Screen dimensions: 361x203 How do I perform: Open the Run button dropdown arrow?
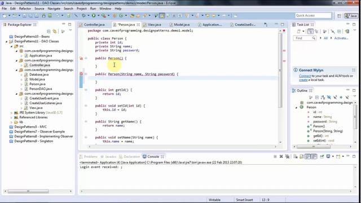pyautogui.click(x=98, y=15)
